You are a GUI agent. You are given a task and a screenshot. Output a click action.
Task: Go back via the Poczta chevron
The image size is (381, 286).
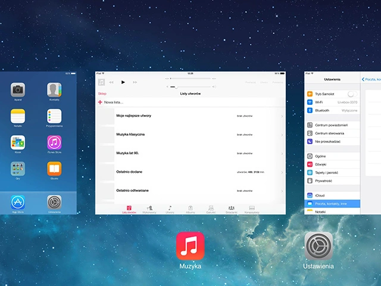click(x=363, y=79)
